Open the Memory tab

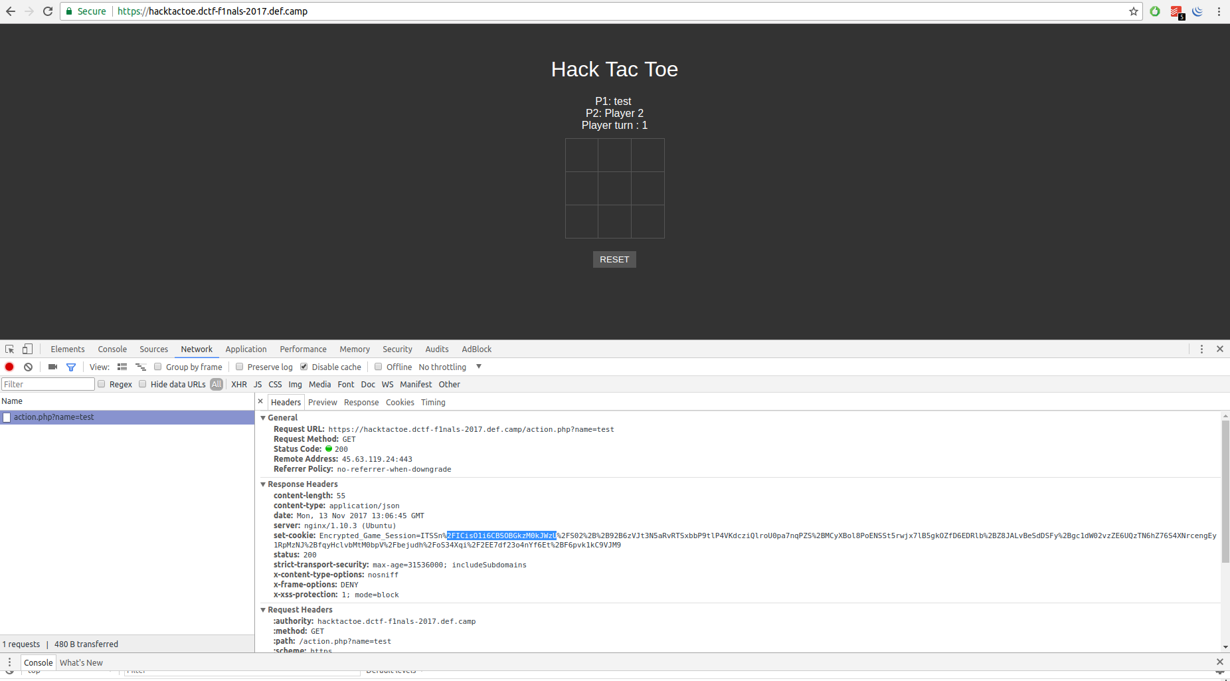tap(355, 349)
